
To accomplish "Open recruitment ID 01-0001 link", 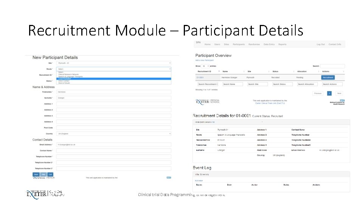I will coord(200,77).
